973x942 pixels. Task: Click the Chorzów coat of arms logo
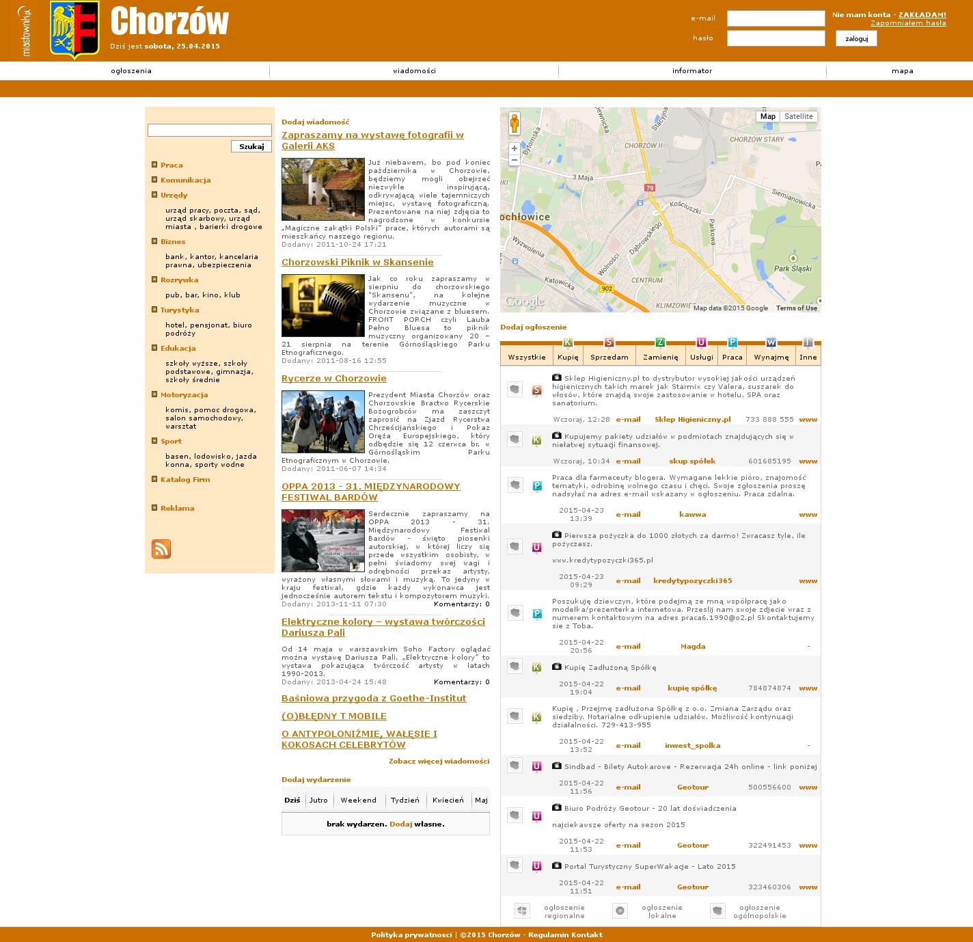[75, 29]
